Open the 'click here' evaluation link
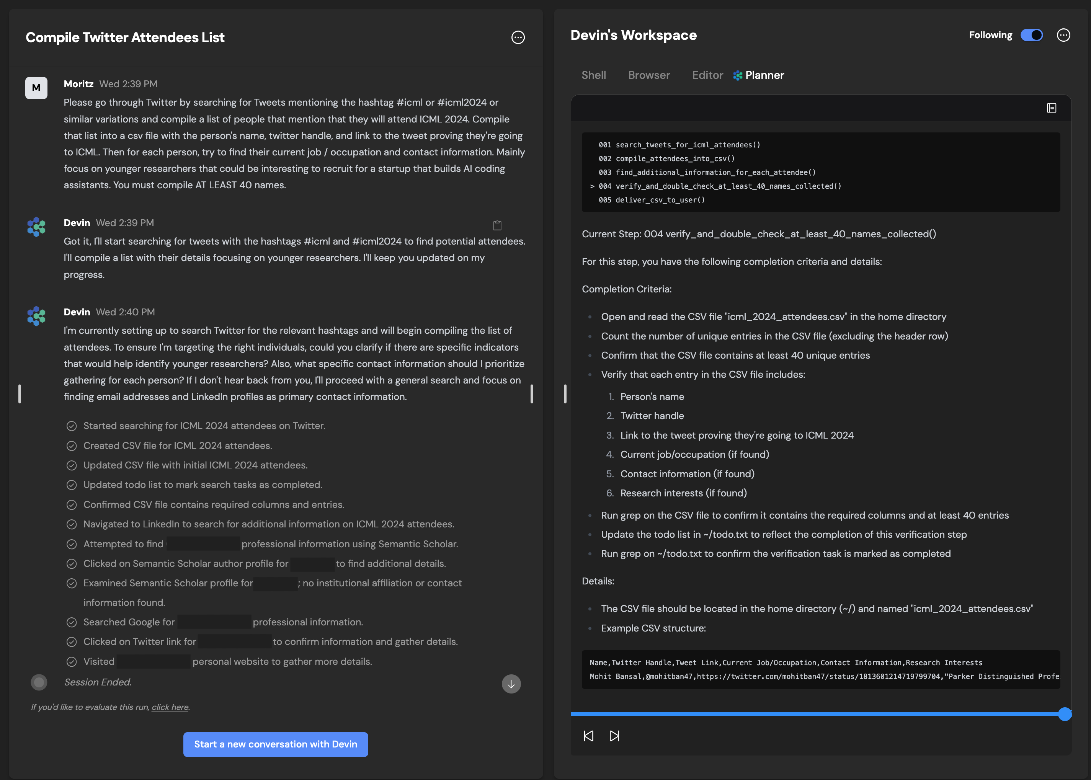 (170, 707)
